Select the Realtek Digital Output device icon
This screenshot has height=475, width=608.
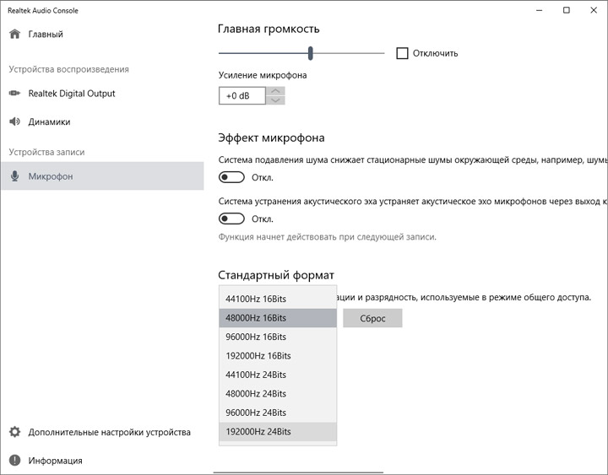pos(14,94)
